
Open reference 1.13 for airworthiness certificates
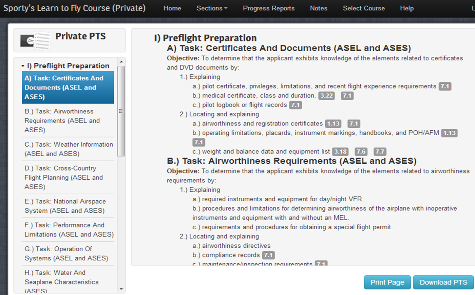(333, 123)
